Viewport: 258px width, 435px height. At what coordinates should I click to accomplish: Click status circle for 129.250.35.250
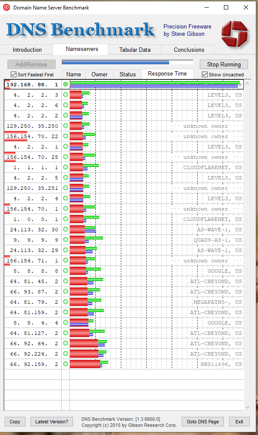[x=66, y=126]
